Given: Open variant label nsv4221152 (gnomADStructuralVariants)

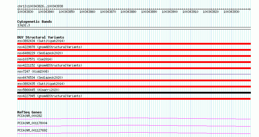Looking at the screenshot, I should (50, 65).
